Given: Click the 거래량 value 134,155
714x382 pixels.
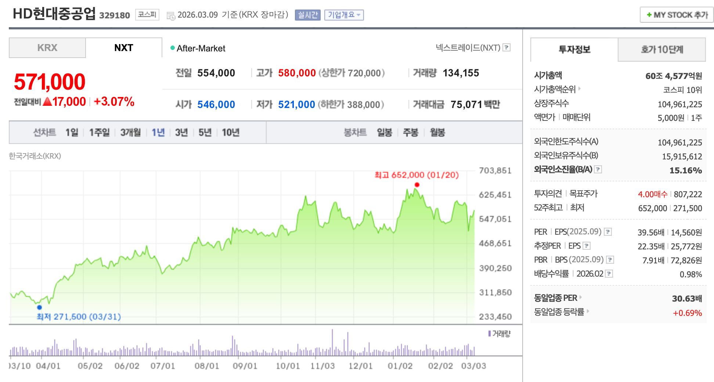Looking at the screenshot, I should click(461, 73).
